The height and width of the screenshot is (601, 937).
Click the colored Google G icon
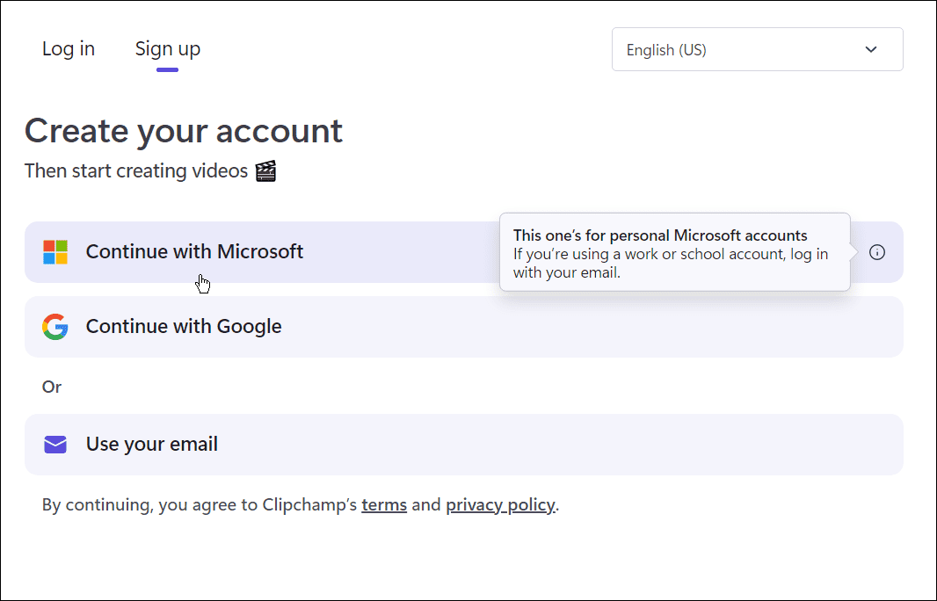(55, 326)
